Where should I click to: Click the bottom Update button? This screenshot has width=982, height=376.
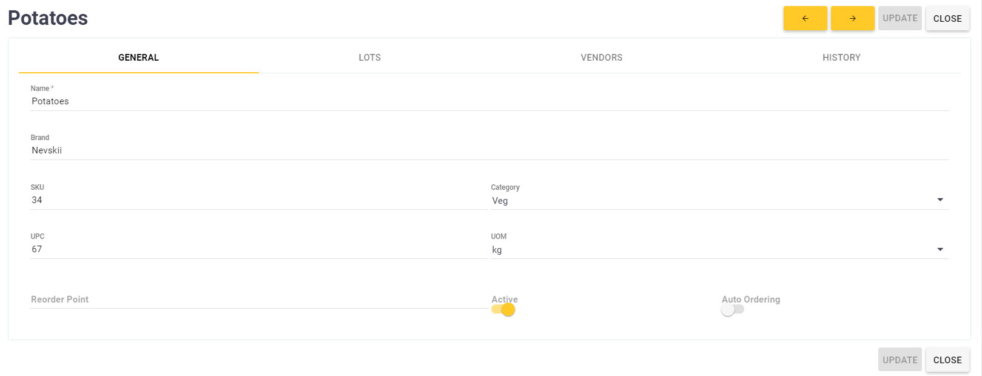coord(900,360)
